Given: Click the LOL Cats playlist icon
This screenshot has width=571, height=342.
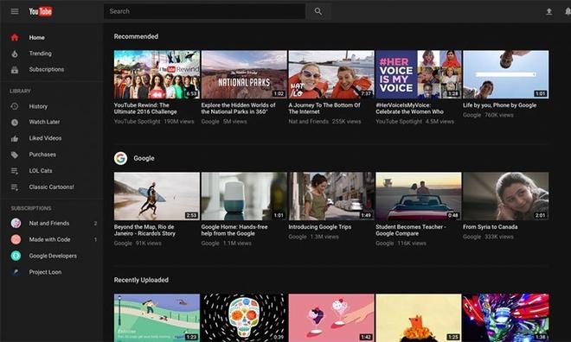Looking at the screenshot, I should [15, 171].
